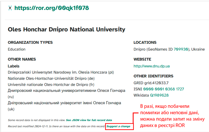209x132 pixels.
Task: Click the ORGANIZATION TYPES heading
Action: pos(30,43)
